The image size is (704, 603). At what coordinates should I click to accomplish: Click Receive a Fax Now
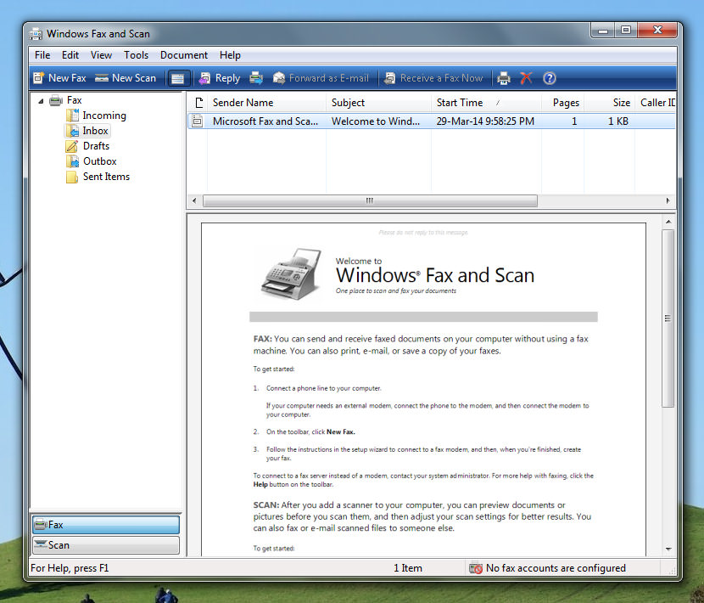pyautogui.click(x=433, y=78)
